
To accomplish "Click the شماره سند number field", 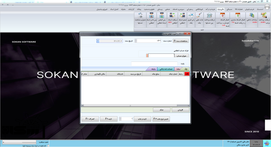I will click(x=149, y=41).
